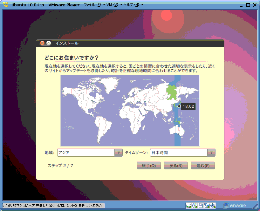This screenshot has width=260, height=211.
Task: Close the installer dialog with orange X
Action: [42, 43]
